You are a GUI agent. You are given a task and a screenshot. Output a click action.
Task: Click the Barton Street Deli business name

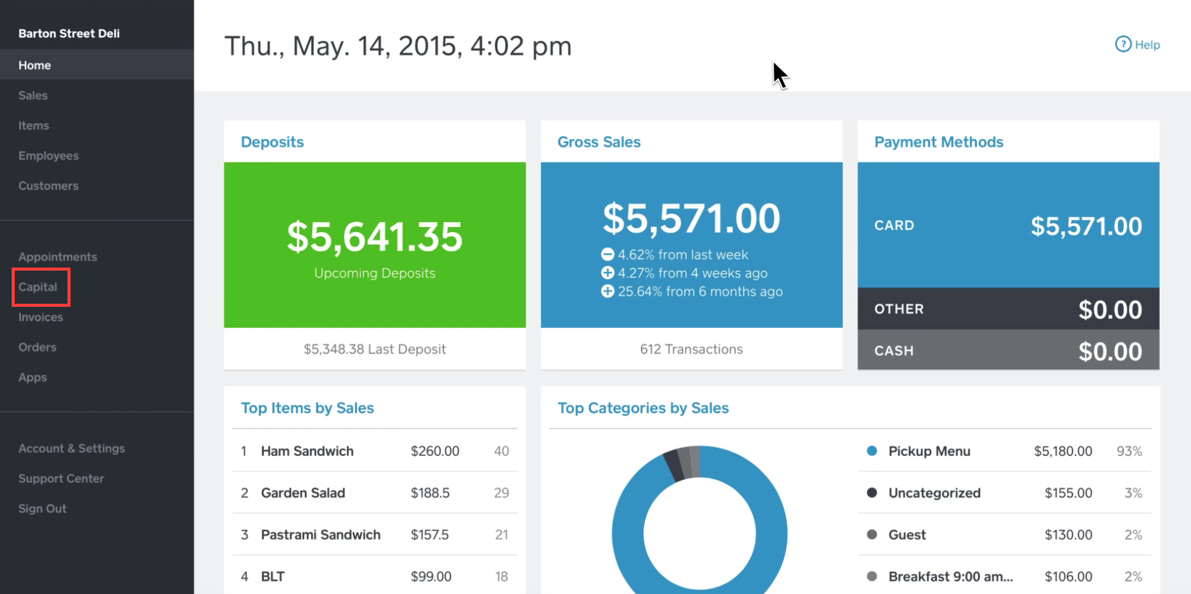(x=69, y=33)
